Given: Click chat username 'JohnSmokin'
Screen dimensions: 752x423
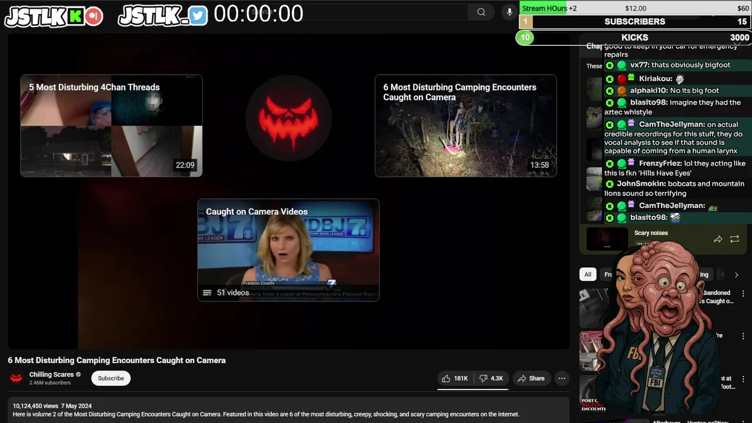Looking at the screenshot, I should tap(641, 184).
